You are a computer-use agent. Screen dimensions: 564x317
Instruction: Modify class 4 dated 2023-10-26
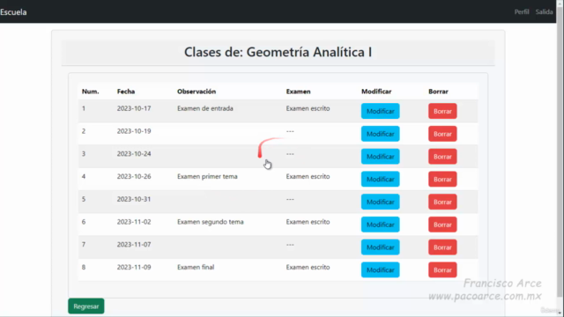[x=380, y=179]
